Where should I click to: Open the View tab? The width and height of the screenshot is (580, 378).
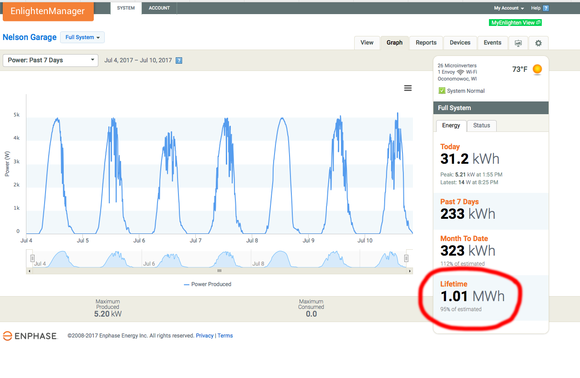pos(367,43)
